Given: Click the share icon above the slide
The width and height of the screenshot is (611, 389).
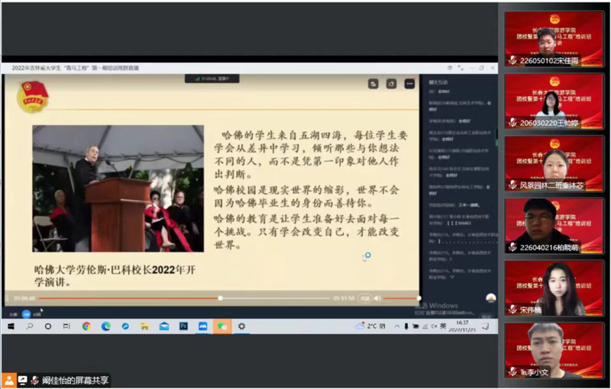Looking at the screenshot, I should click(x=391, y=84).
